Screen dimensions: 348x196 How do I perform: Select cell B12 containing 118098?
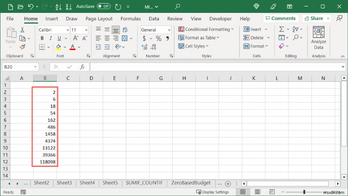tap(45, 162)
